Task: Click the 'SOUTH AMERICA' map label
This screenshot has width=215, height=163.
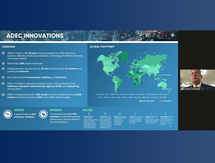Action: [x=116, y=80]
